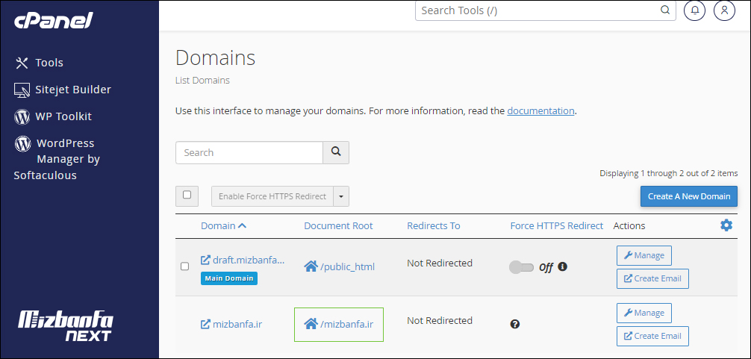Open notifications bell icon
Viewport: 751px width, 359px height.
[x=694, y=10]
